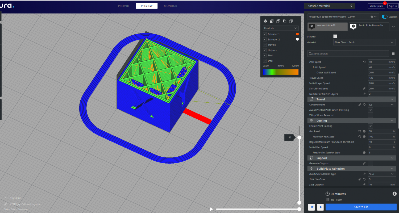Open the settings visibility hamburger menu

[x=393, y=54]
